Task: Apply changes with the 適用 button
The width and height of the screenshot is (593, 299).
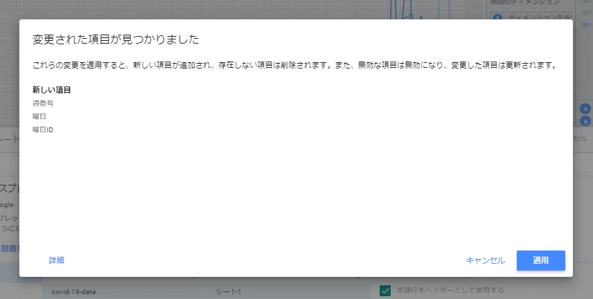Action: [541, 260]
